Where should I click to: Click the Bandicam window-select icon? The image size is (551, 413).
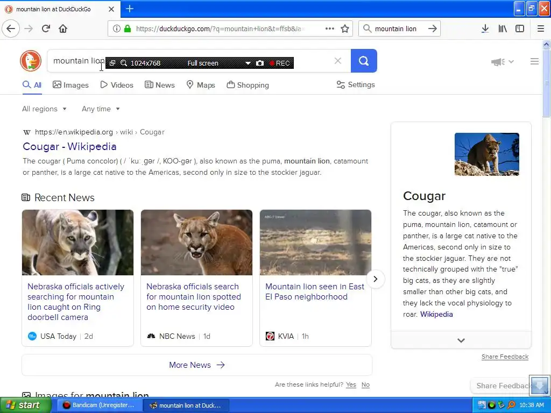(x=112, y=63)
